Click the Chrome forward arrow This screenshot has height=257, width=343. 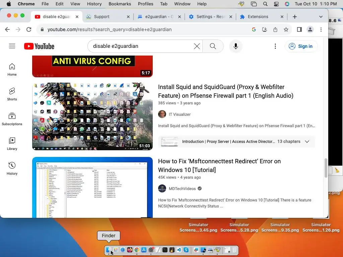pyautogui.click(x=18, y=29)
